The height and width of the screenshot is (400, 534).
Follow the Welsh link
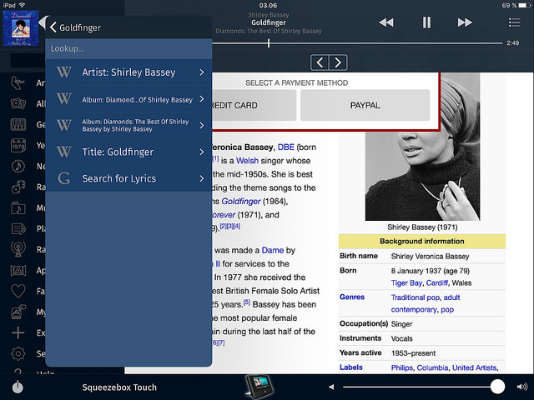pos(247,161)
